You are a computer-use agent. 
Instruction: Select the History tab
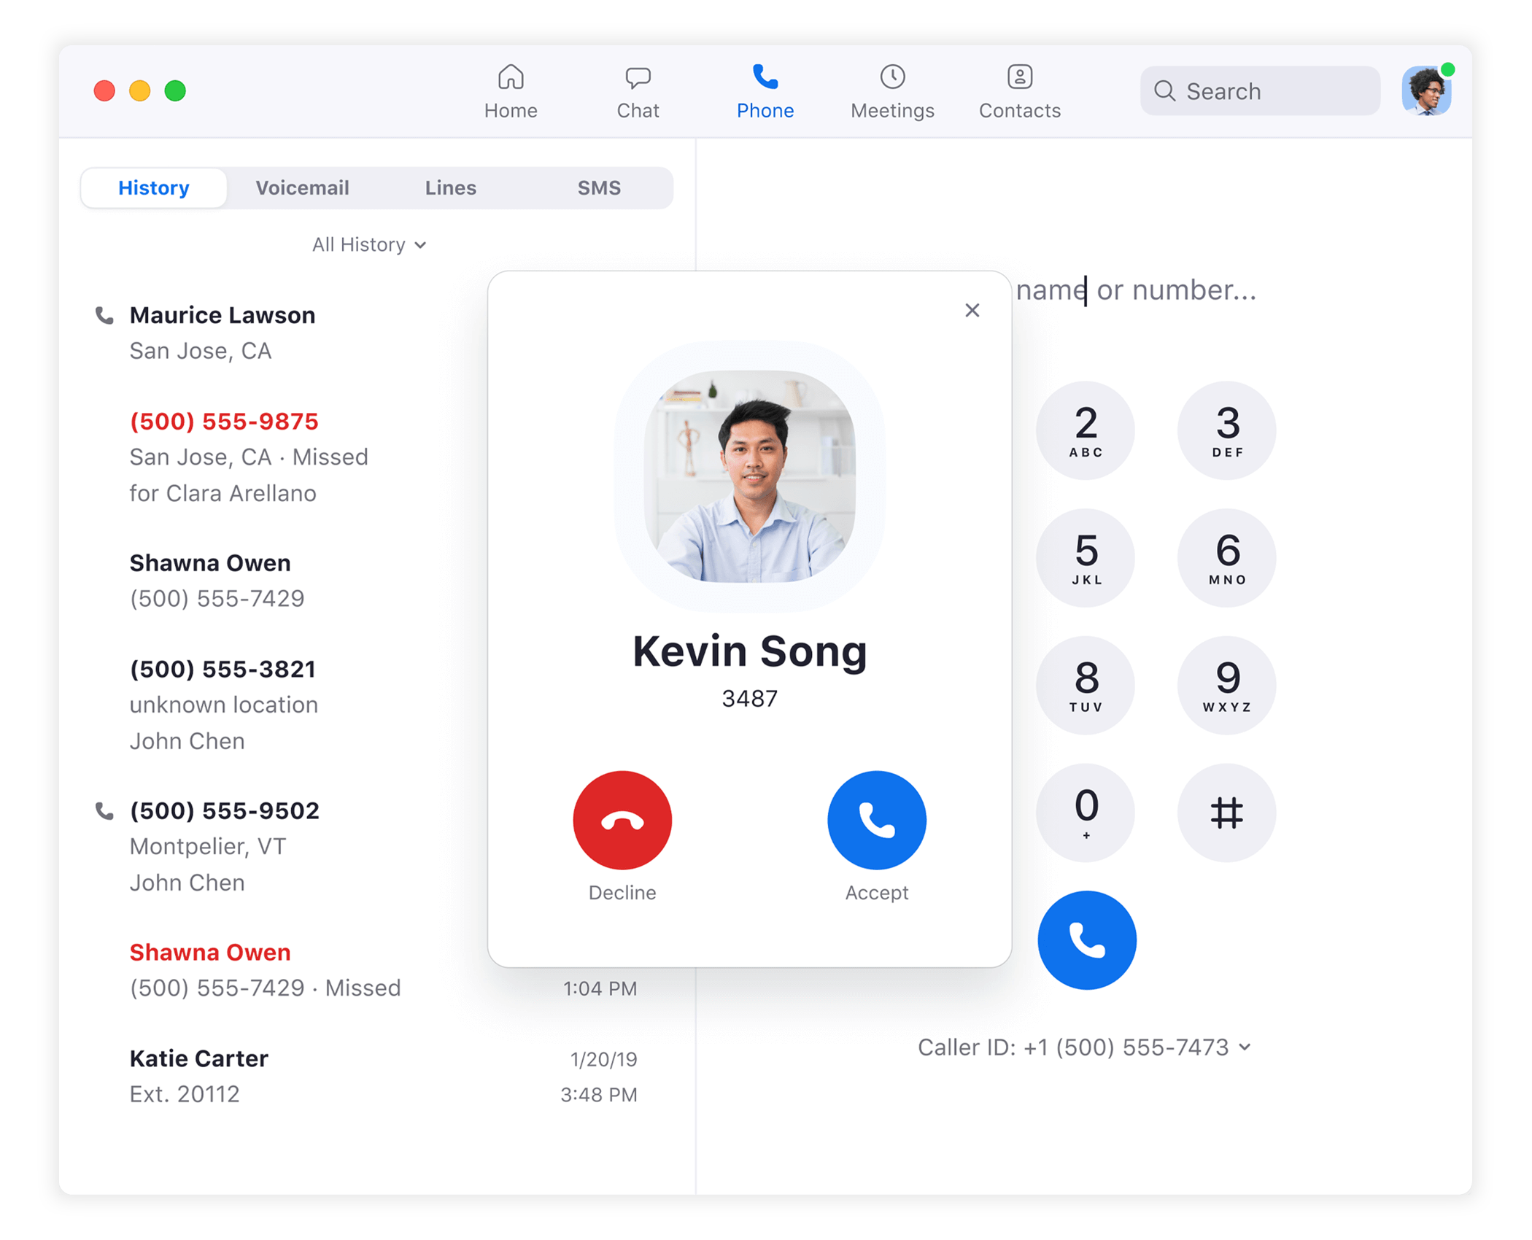pyautogui.click(x=155, y=188)
